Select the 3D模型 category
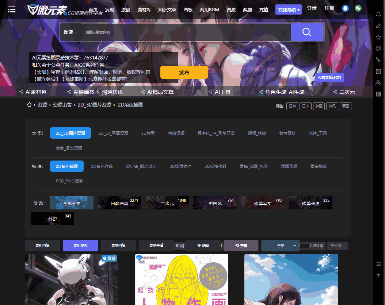Viewport: 385px width, 305px height. click(148, 133)
